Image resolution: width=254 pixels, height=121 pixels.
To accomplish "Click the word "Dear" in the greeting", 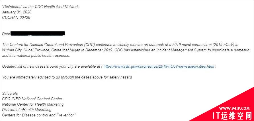I will click(6, 34).
